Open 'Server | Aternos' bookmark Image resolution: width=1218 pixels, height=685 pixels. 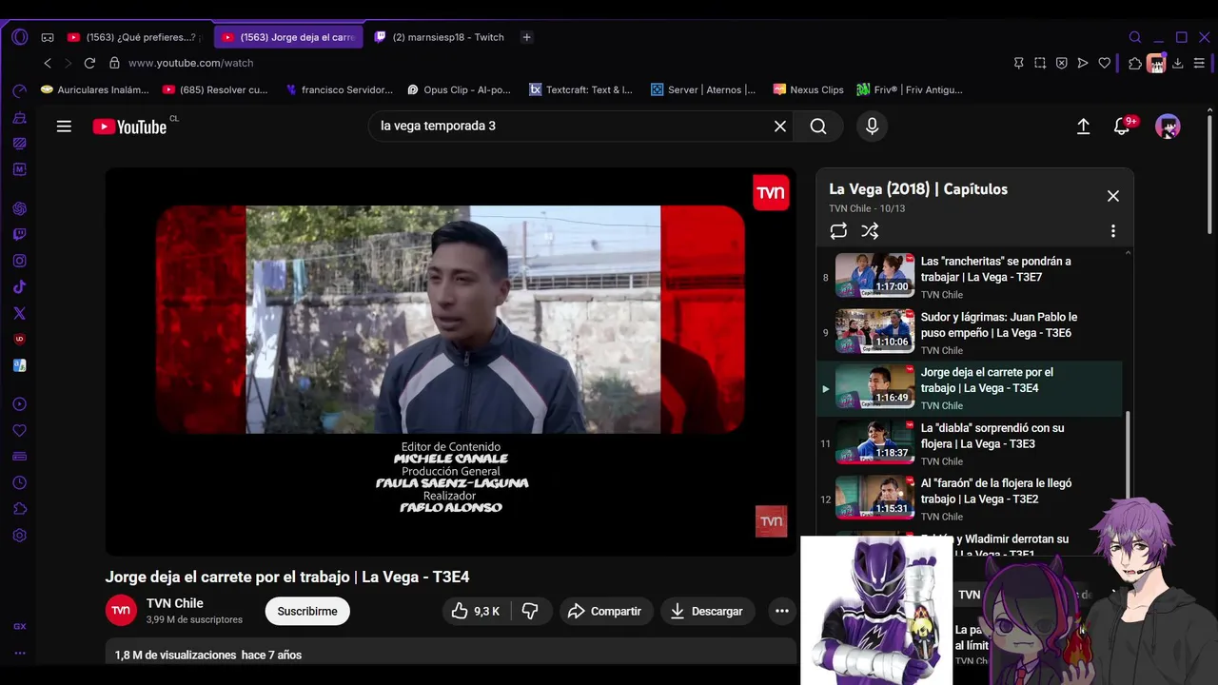pyautogui.click(x=703, y=89)
